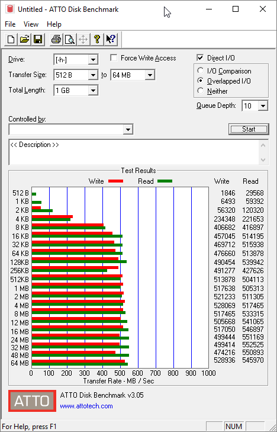Click the 4 KB row label
This screenshot has width=277, height=432.
click(22, 219)
